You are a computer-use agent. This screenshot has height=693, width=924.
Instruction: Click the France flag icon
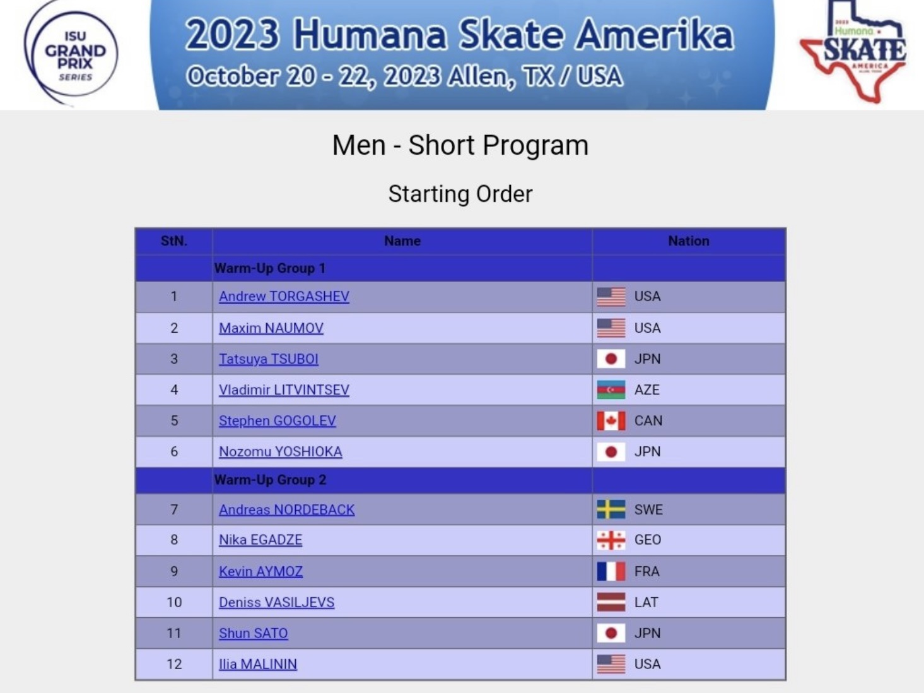(x=611, y=571)
